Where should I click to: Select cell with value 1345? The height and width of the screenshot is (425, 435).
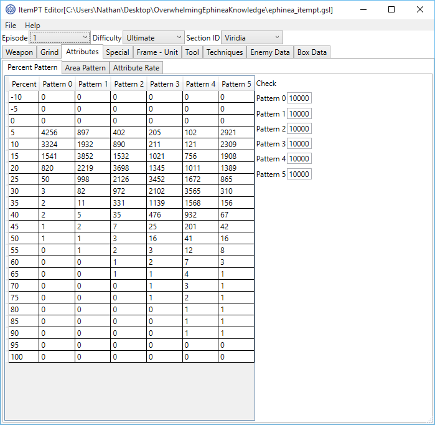[164, 168]
